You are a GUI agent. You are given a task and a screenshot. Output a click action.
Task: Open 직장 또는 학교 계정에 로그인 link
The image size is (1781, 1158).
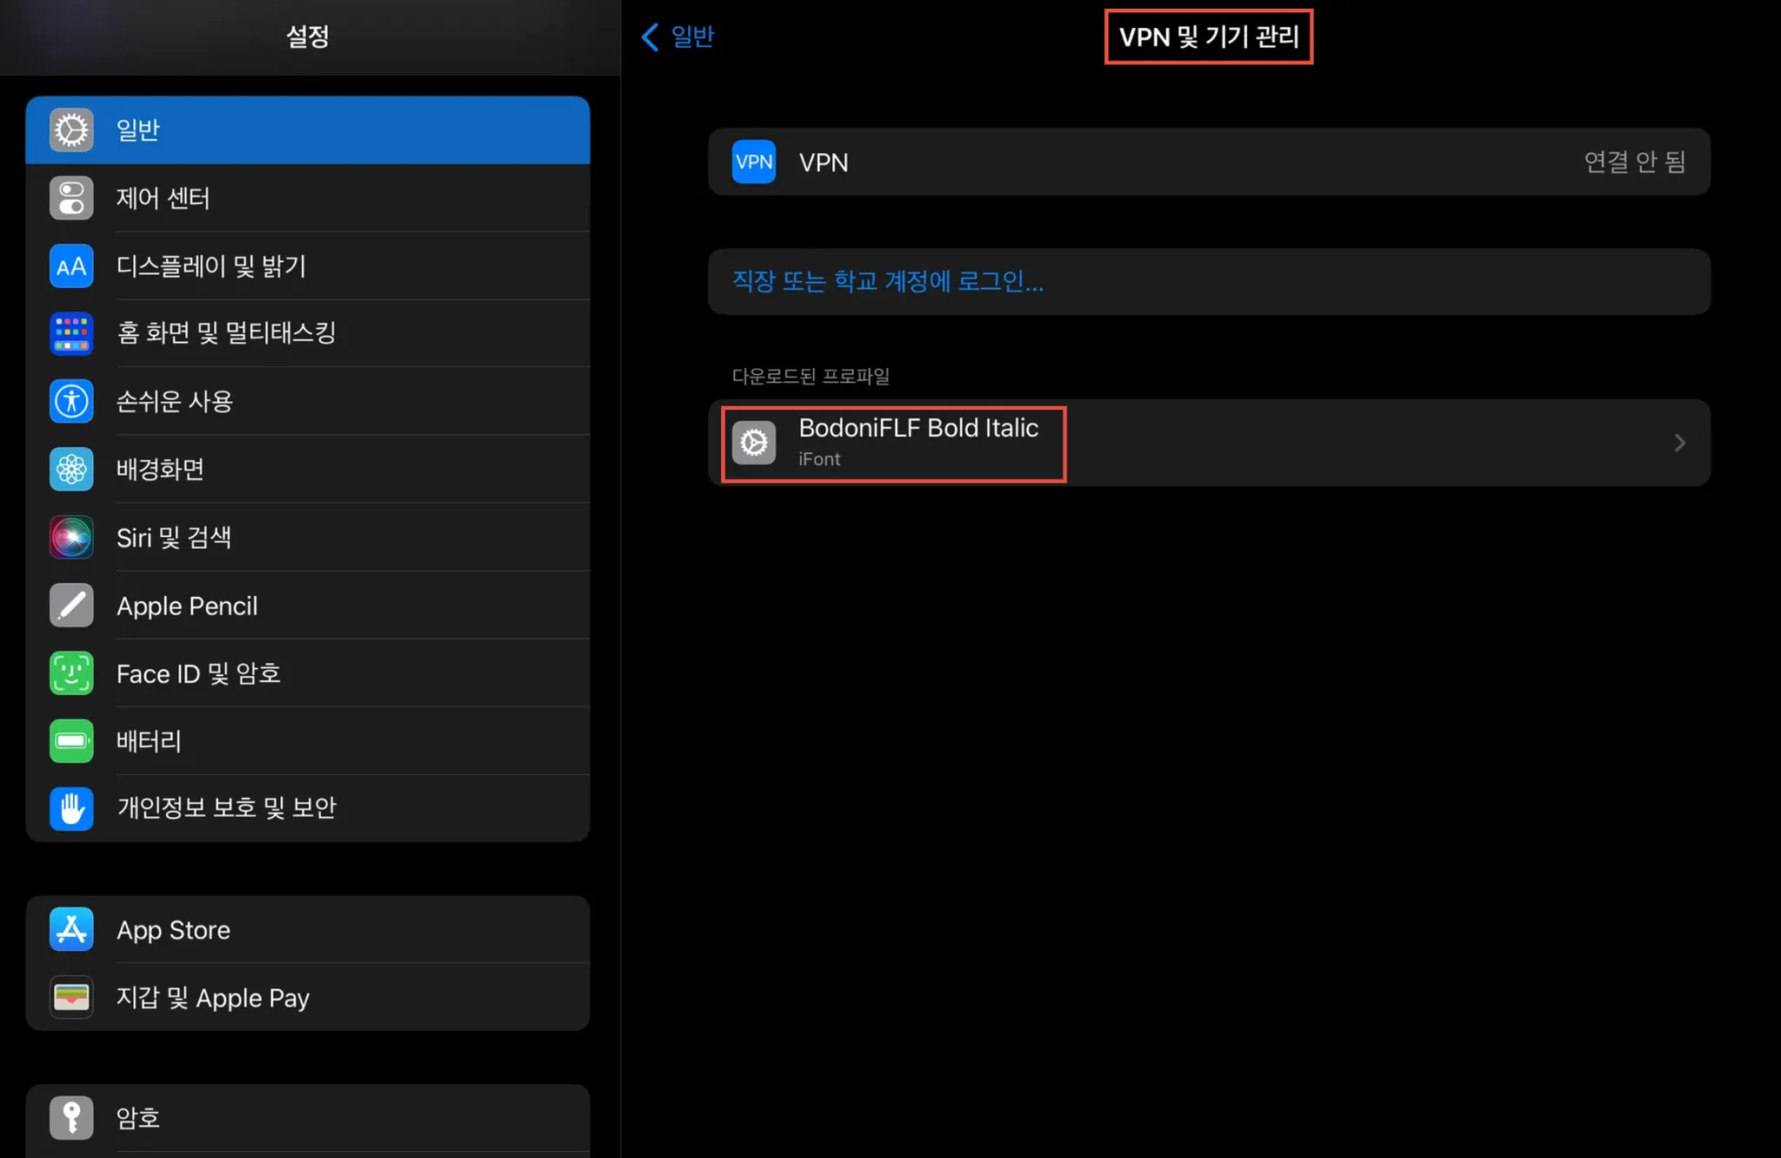coord(887,281)
